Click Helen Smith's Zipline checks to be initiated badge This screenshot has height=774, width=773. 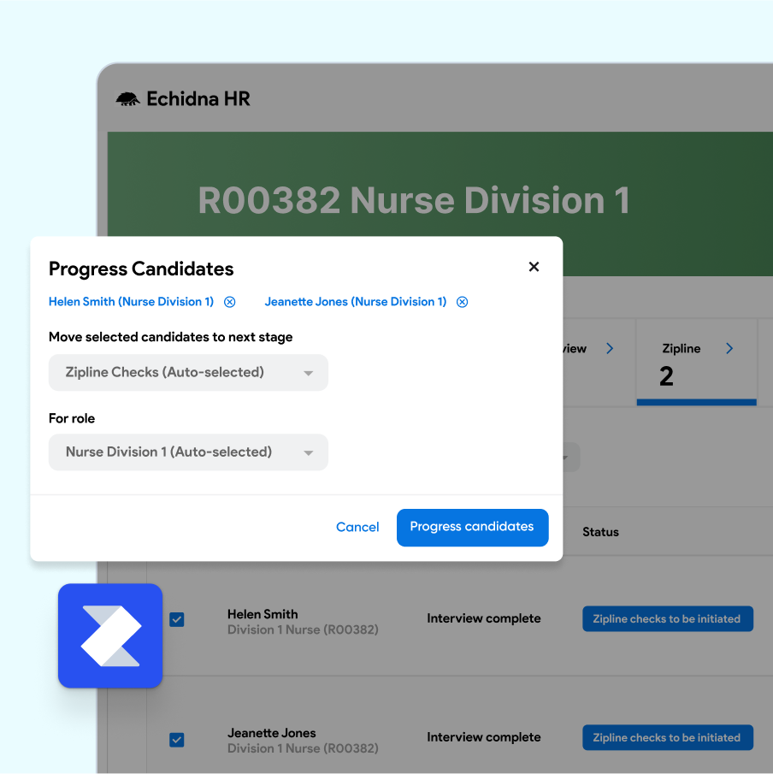pos(667,618)
